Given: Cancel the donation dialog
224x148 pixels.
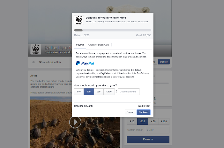Looking at the screenshot, I should pos(130,112).
